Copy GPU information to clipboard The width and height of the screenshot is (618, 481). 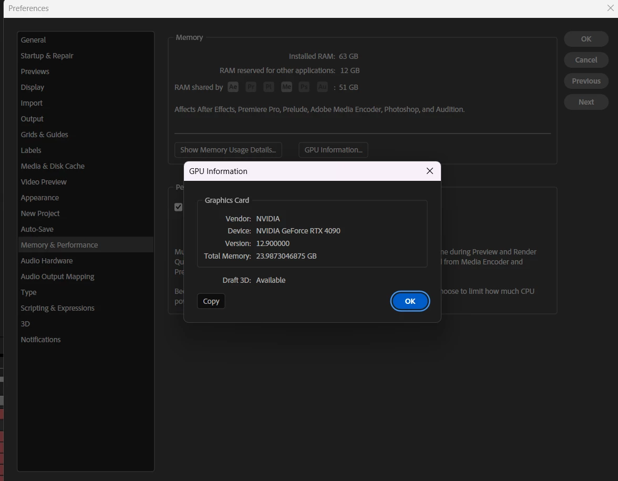pyautogui.click(x=211, y=301)
